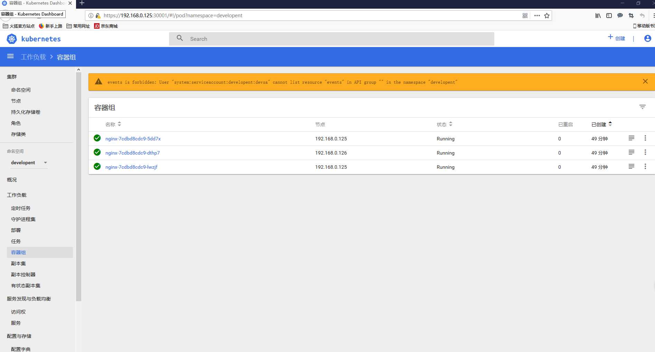Screen dimensions: 655x352
Task: Select 节点 in sidebar
Action: (x=16, y=101)
